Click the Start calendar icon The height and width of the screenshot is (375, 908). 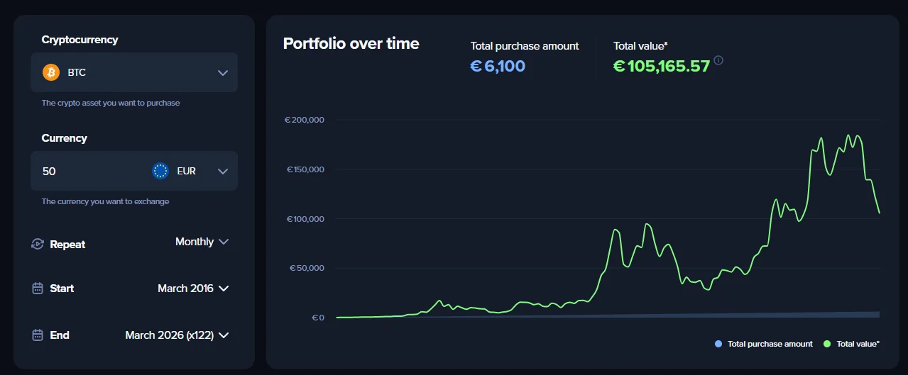(38, 289)
